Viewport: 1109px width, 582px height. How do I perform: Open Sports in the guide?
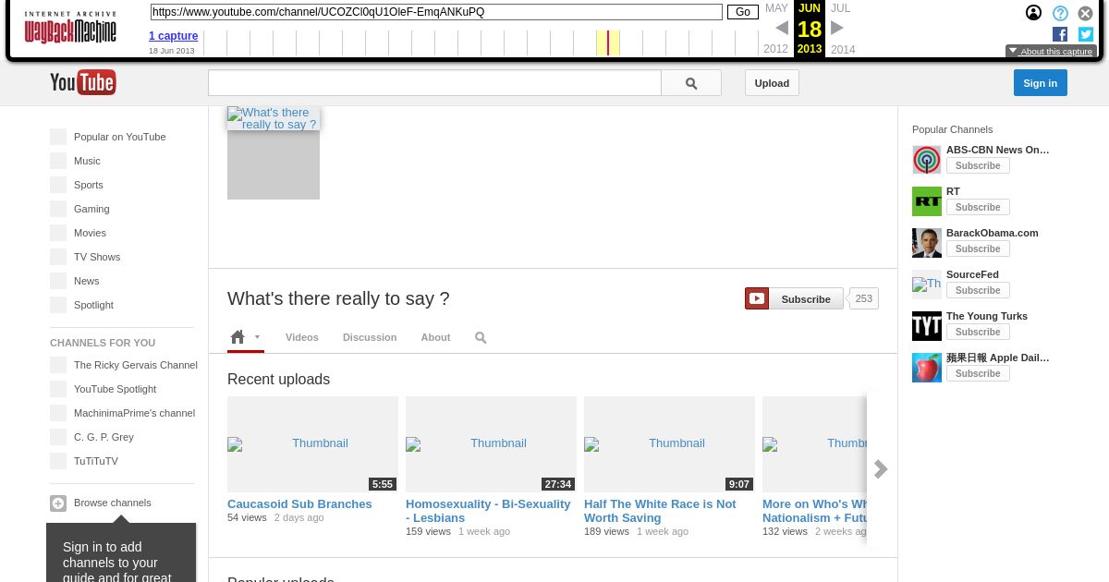pos(89,185)
